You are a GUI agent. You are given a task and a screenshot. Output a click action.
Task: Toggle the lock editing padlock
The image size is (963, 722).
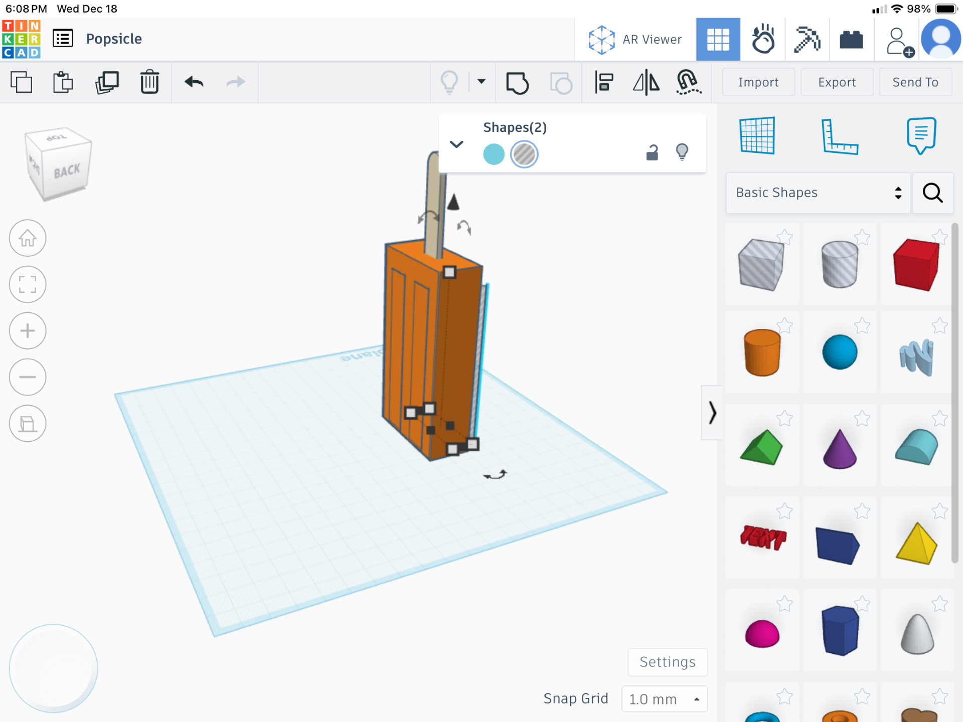pyautogui.click(x=652, y=152)
